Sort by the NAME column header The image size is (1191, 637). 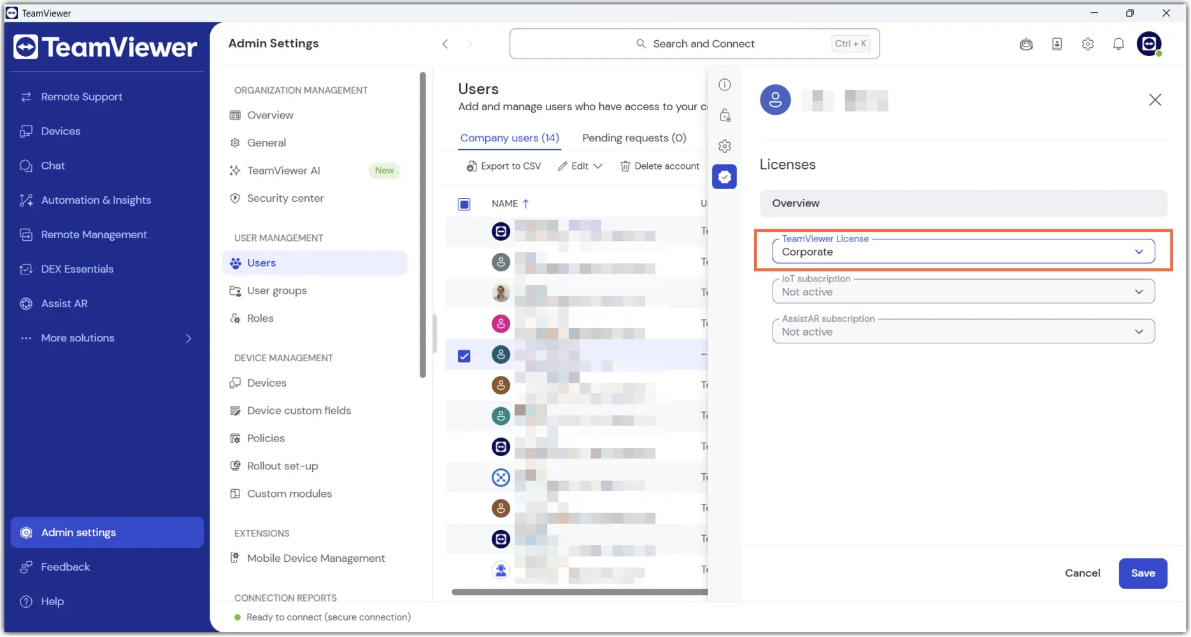(x=510, y=204)
